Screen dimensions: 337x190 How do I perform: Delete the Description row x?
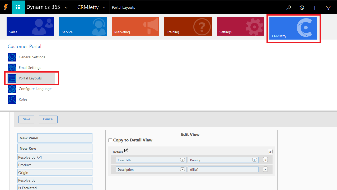(x=265, y=169)
